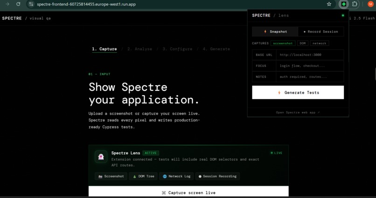Go to step 4. Generate
The height and width of the screenshot is (198, 376).
coord(216,49)
